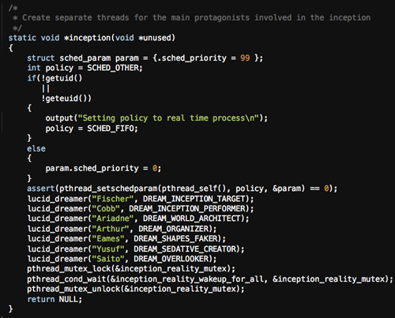Click the 'int' keyword before policy
The height and width of the screenshot is (318, 395).
34,68
